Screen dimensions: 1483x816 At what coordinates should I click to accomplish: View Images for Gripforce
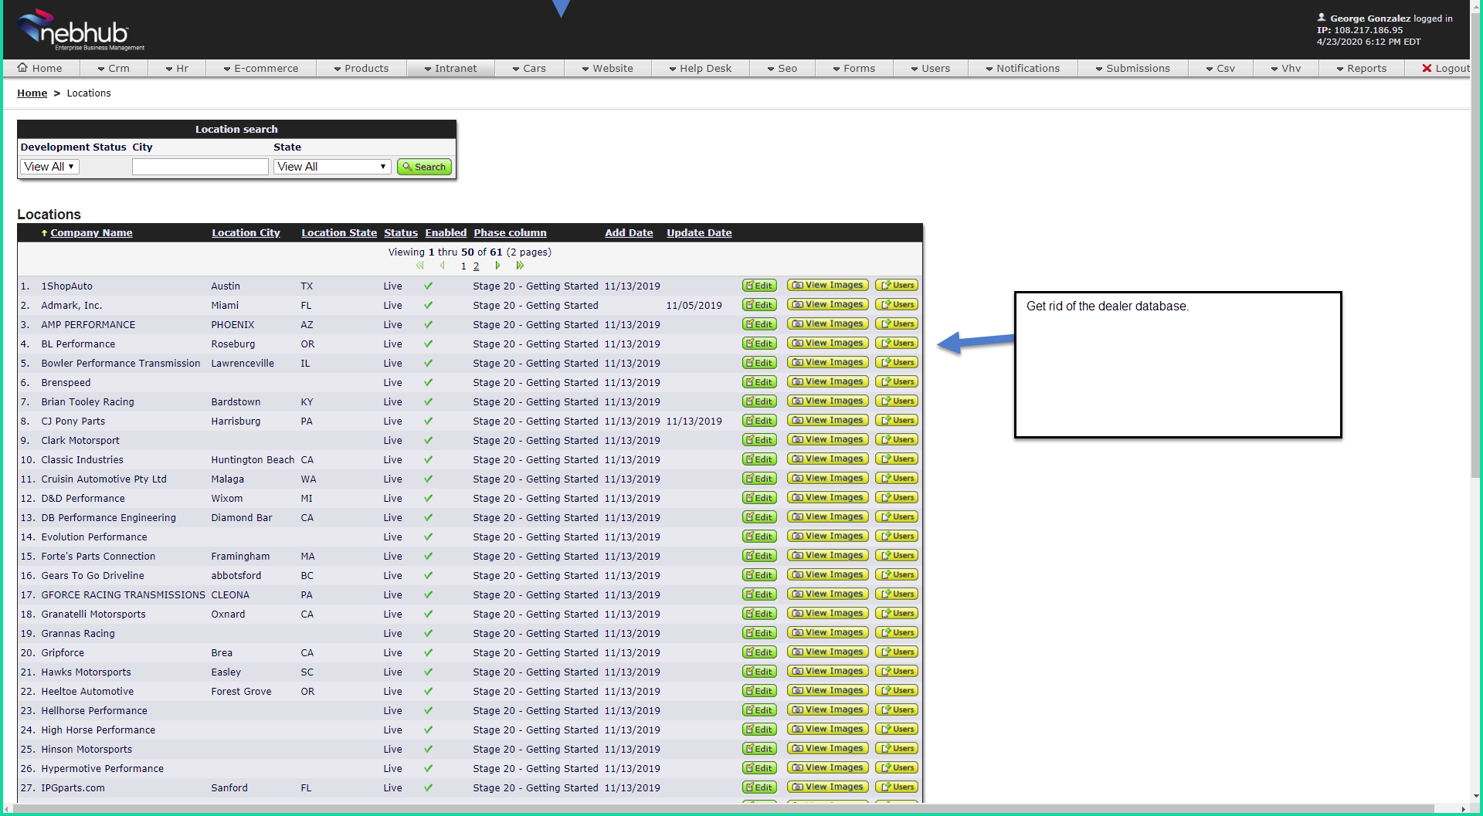click(828, 652)
